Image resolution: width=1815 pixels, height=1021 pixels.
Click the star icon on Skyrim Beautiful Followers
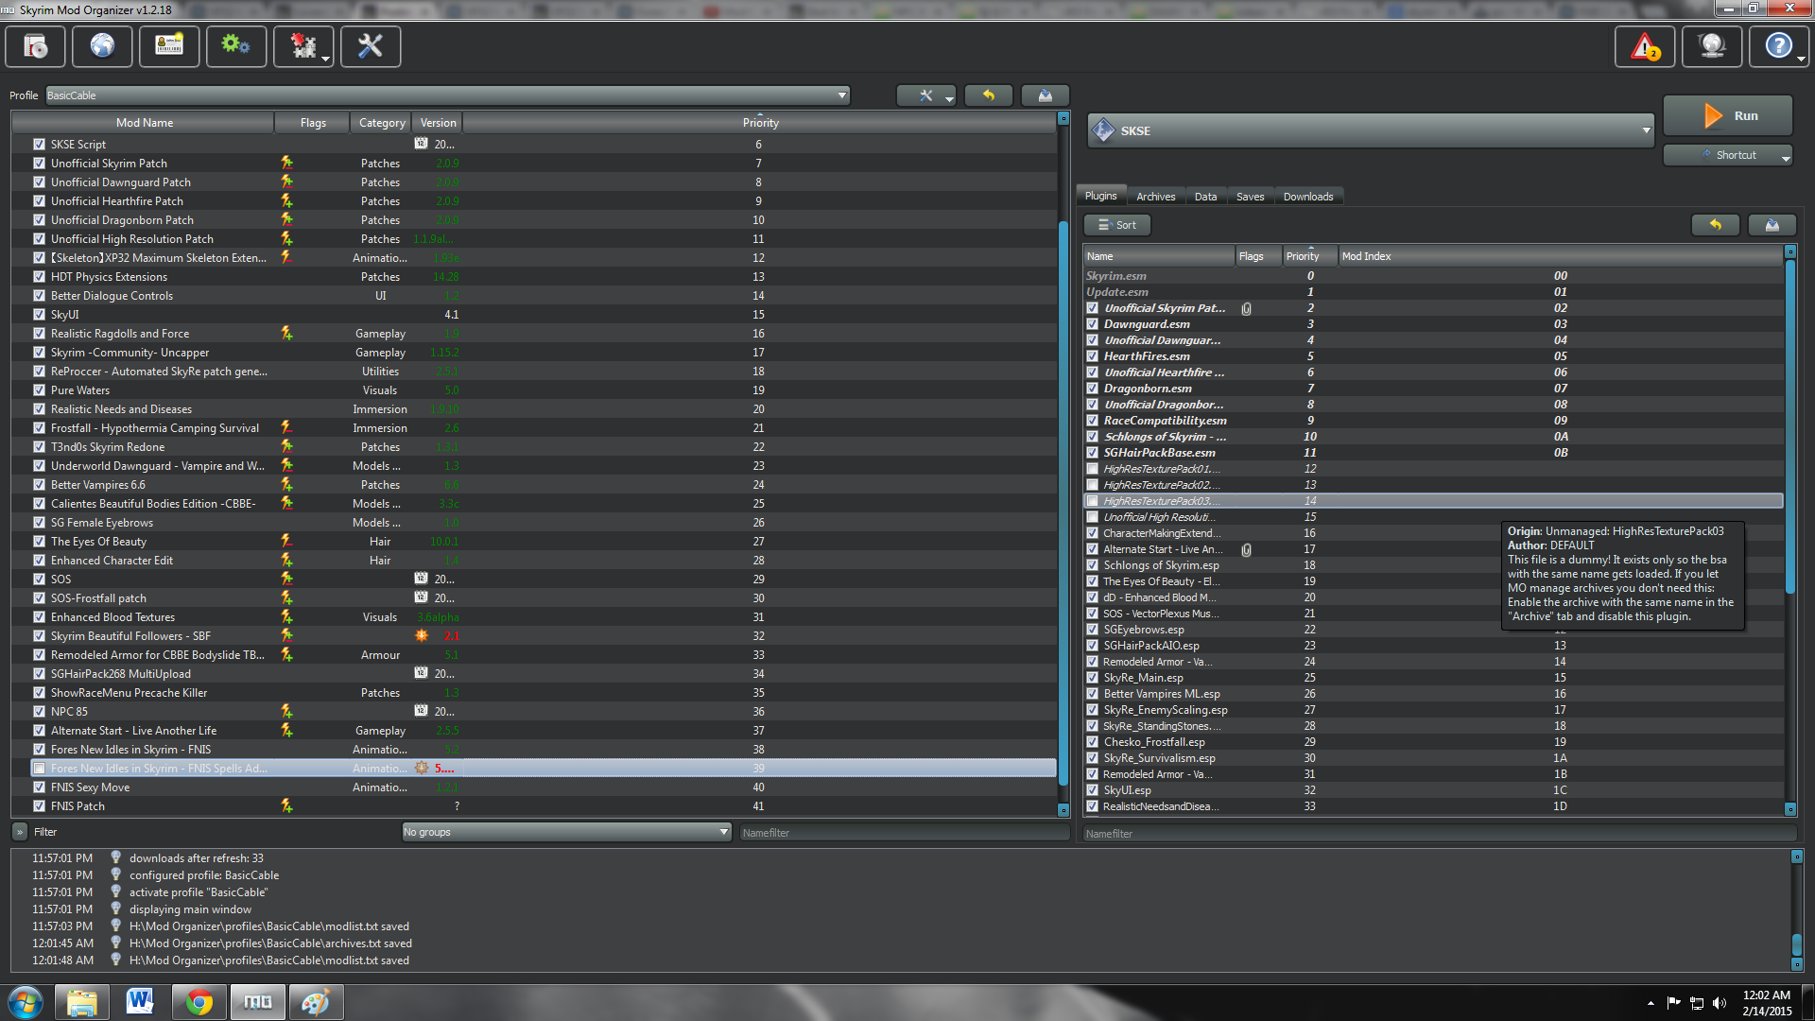[422, 635]
